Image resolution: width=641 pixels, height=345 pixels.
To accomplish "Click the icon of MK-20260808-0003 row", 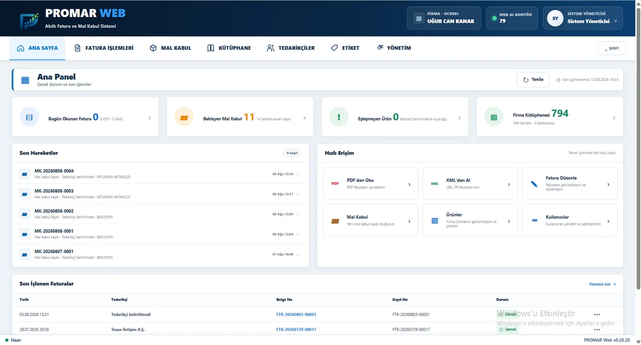I will (x=24, y=194).
